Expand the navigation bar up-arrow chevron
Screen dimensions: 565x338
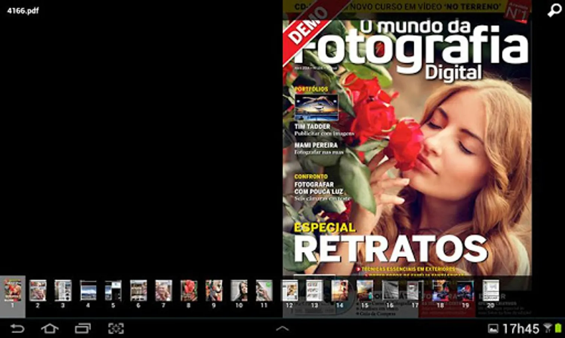[x=282, y=329]
